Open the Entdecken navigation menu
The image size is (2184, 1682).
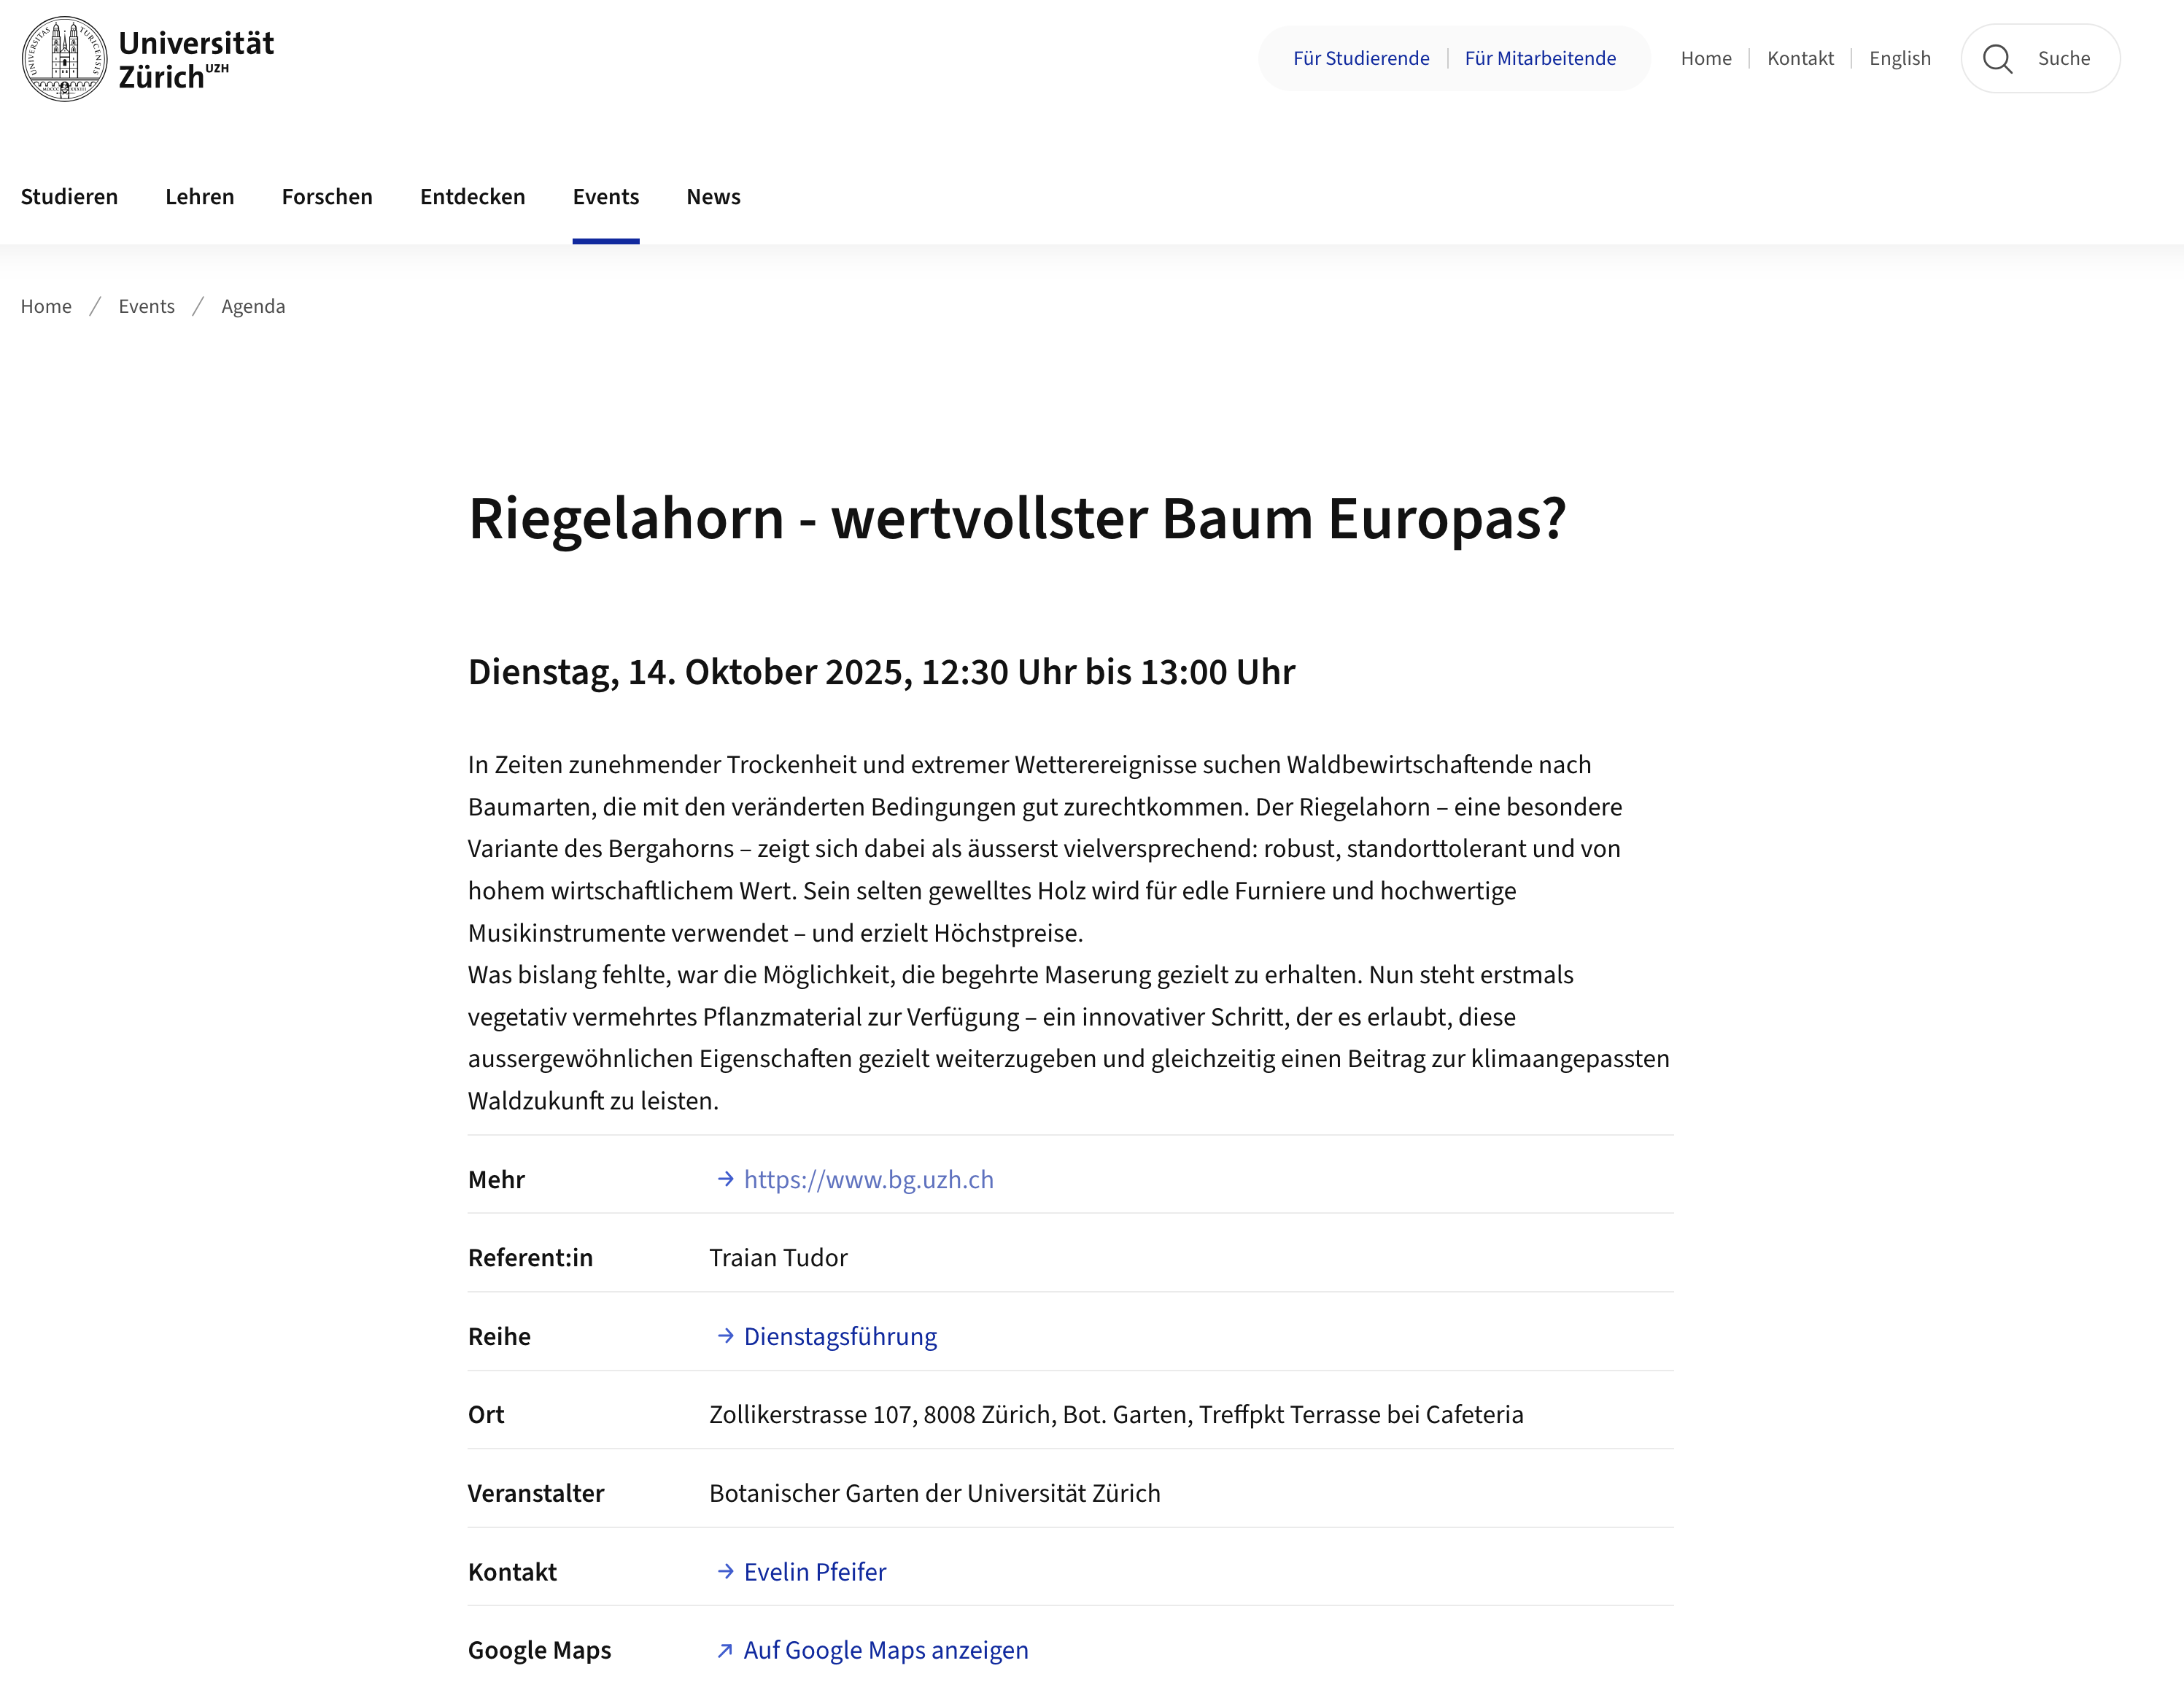472,197
